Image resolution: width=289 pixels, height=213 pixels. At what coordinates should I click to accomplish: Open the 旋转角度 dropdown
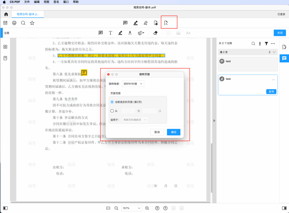click(x=133, y=84)
